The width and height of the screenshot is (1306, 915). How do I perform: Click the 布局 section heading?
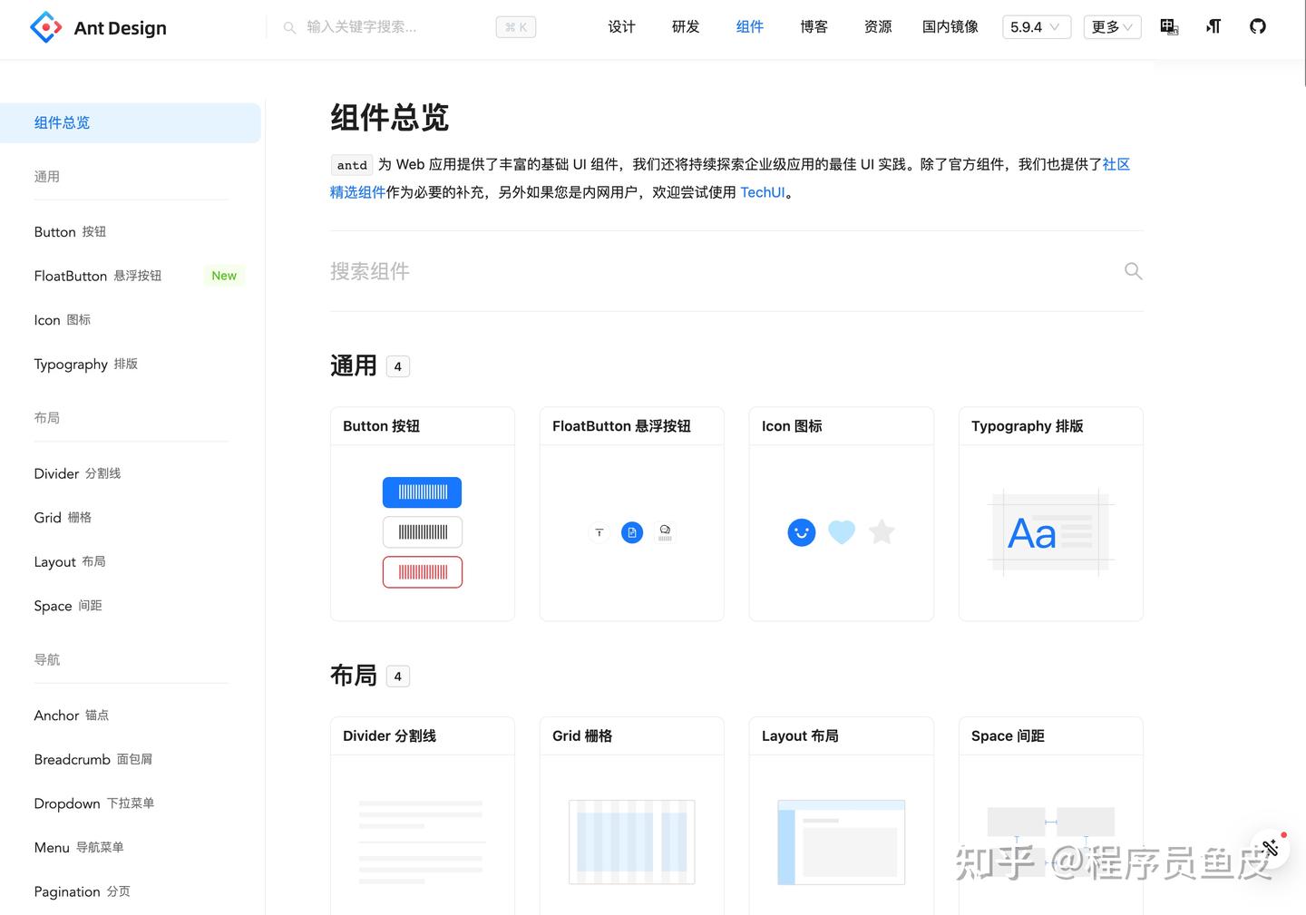[354, 676]
